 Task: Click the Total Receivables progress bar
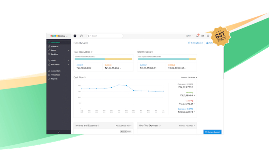(x=103, y=59)
